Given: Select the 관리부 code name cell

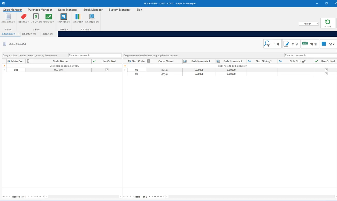Looking at the screenshot, I should [164, 70].
